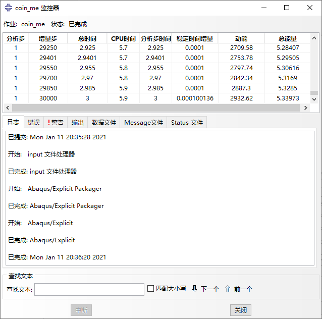This screenshot has width=322, height=319.
Task: Click the kinetic energy value 2842.34
Action: point(241,78)
